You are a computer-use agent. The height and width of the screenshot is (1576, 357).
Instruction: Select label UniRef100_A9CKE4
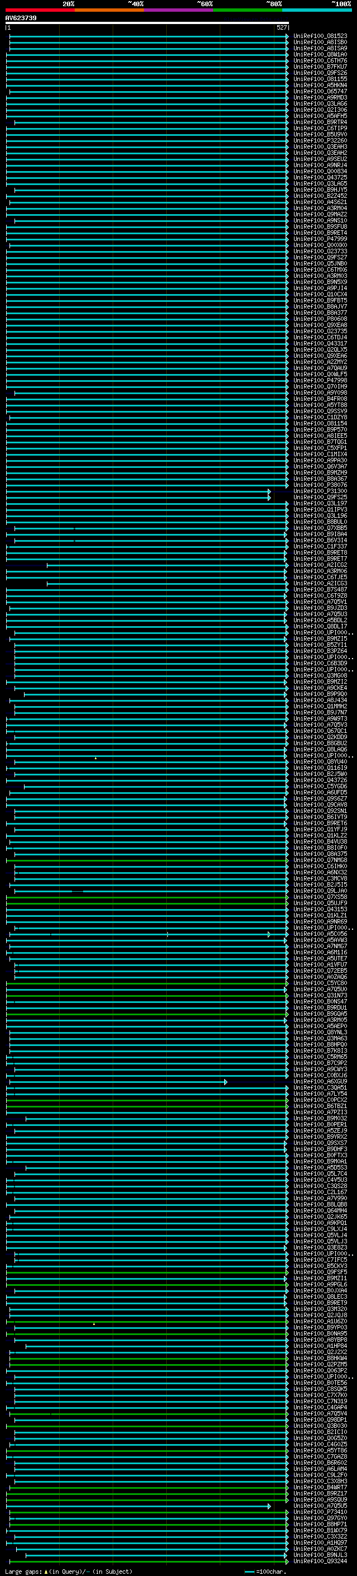(x=320, y=688)
